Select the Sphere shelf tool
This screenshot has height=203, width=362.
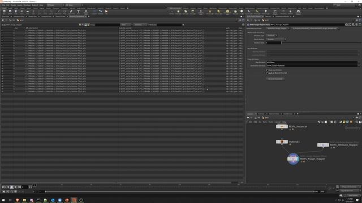coord(10,12)
